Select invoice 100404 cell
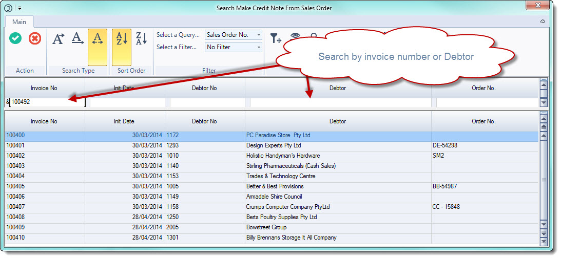Screen dimensions: 561x259 [x=45, y=176]
